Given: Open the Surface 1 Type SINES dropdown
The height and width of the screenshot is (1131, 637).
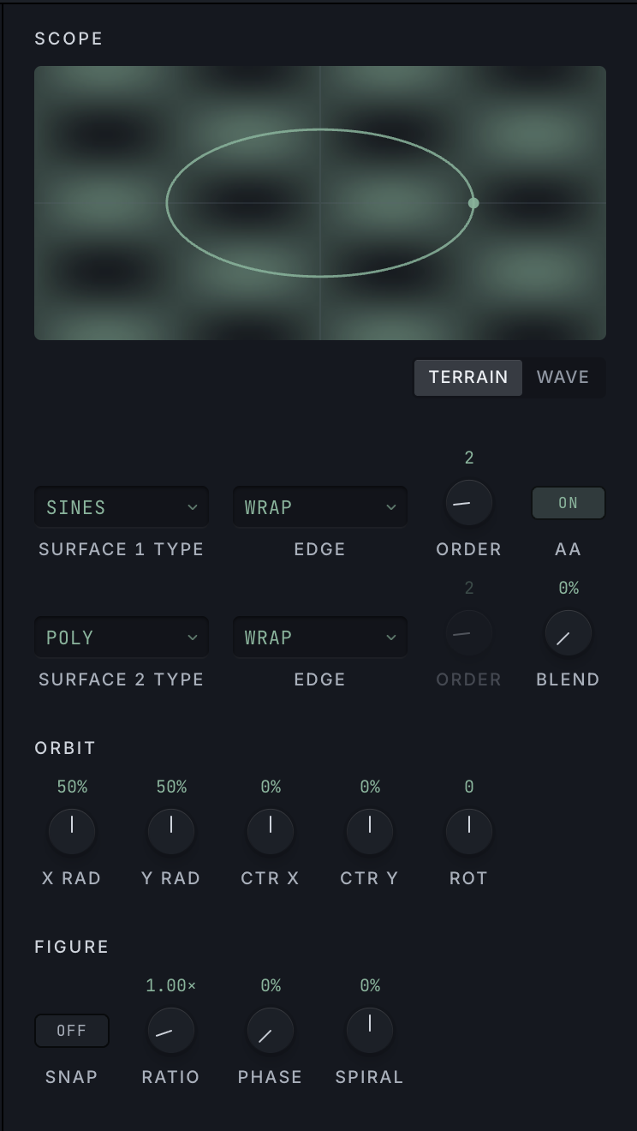Looking at the screenshot, I should point(122,507).
